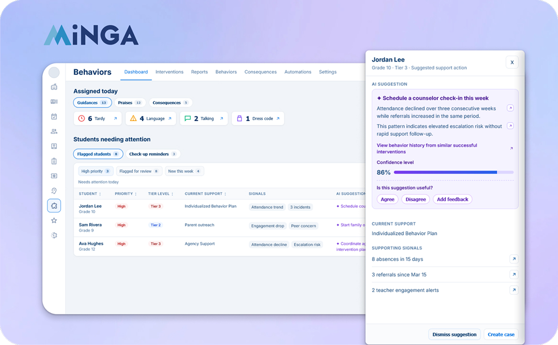Open the calendar check sidebar icon

click(54, 116)
